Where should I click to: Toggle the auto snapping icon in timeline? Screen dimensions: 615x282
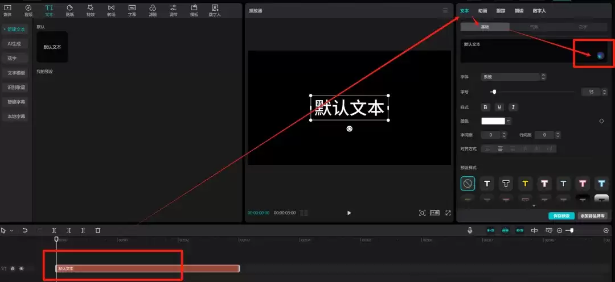coord(505,230)
